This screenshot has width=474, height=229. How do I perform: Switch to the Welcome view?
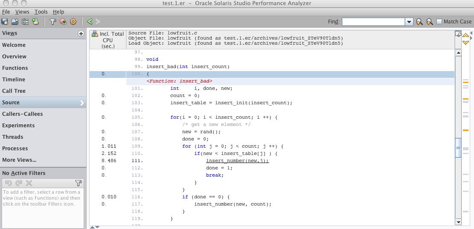coord(43,45)
